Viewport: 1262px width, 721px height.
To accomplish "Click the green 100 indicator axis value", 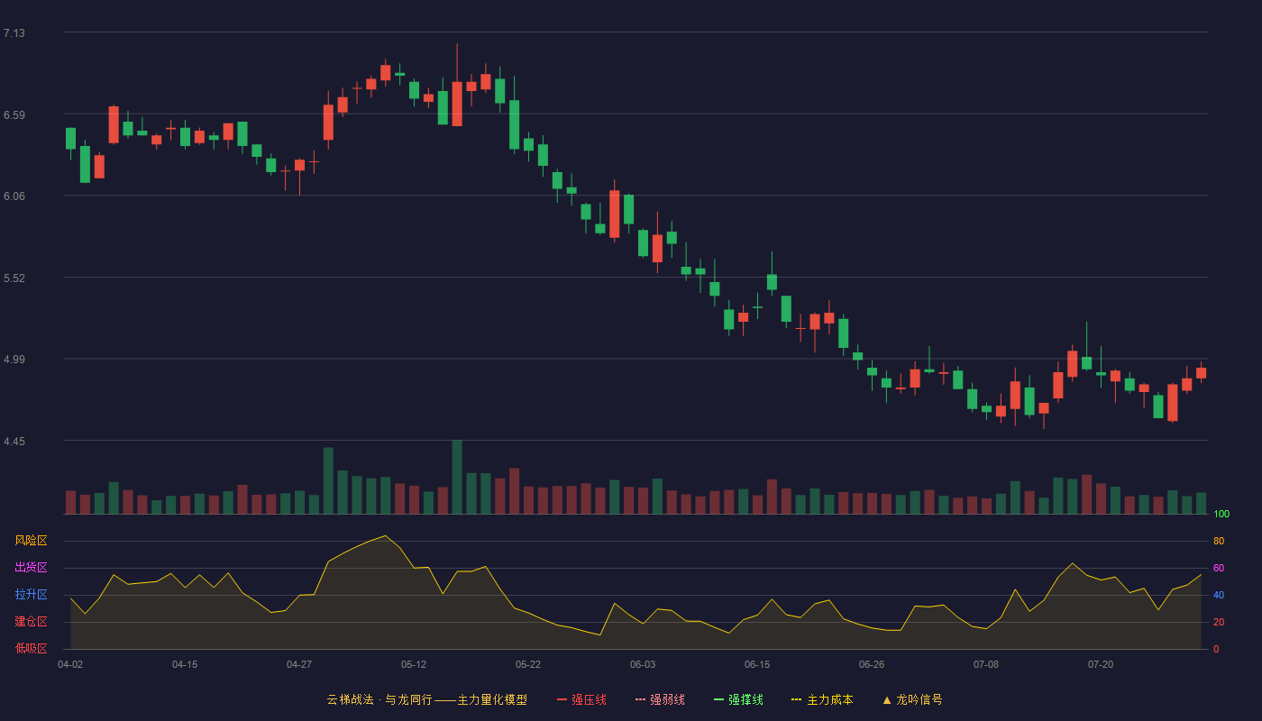I will coord(1221,515).
